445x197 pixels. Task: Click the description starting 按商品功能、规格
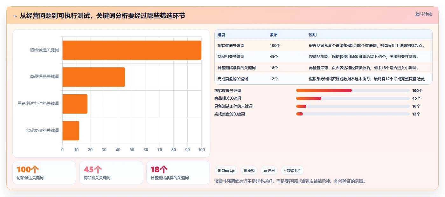coord(364,57)
